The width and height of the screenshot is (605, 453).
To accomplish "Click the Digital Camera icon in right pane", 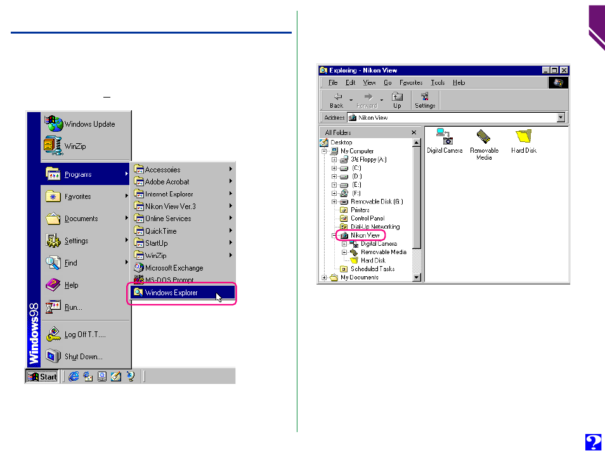I will point(445,141).
